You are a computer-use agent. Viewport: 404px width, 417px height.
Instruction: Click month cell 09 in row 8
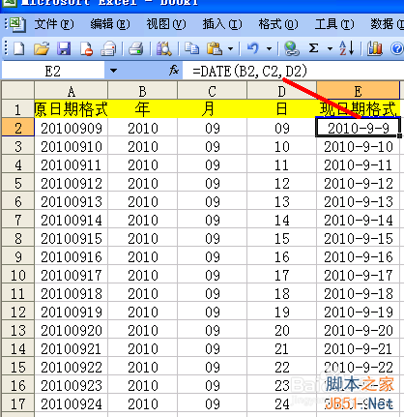pyautogui.click(x=213, y=238)
